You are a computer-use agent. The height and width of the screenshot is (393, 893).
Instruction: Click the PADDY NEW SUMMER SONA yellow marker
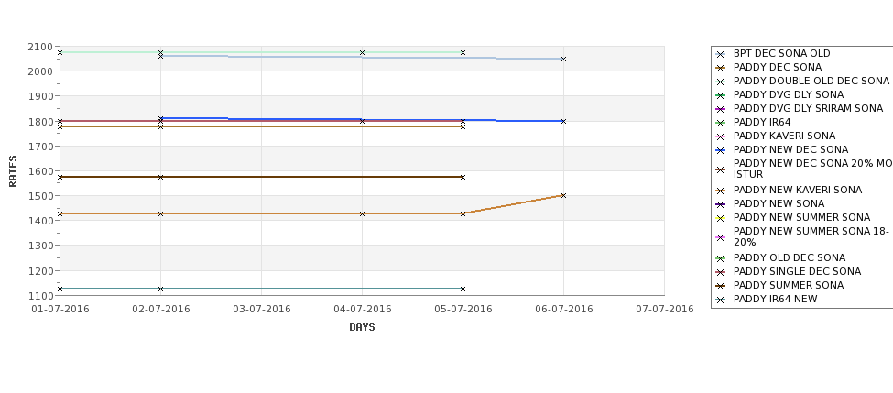point(721,217)
